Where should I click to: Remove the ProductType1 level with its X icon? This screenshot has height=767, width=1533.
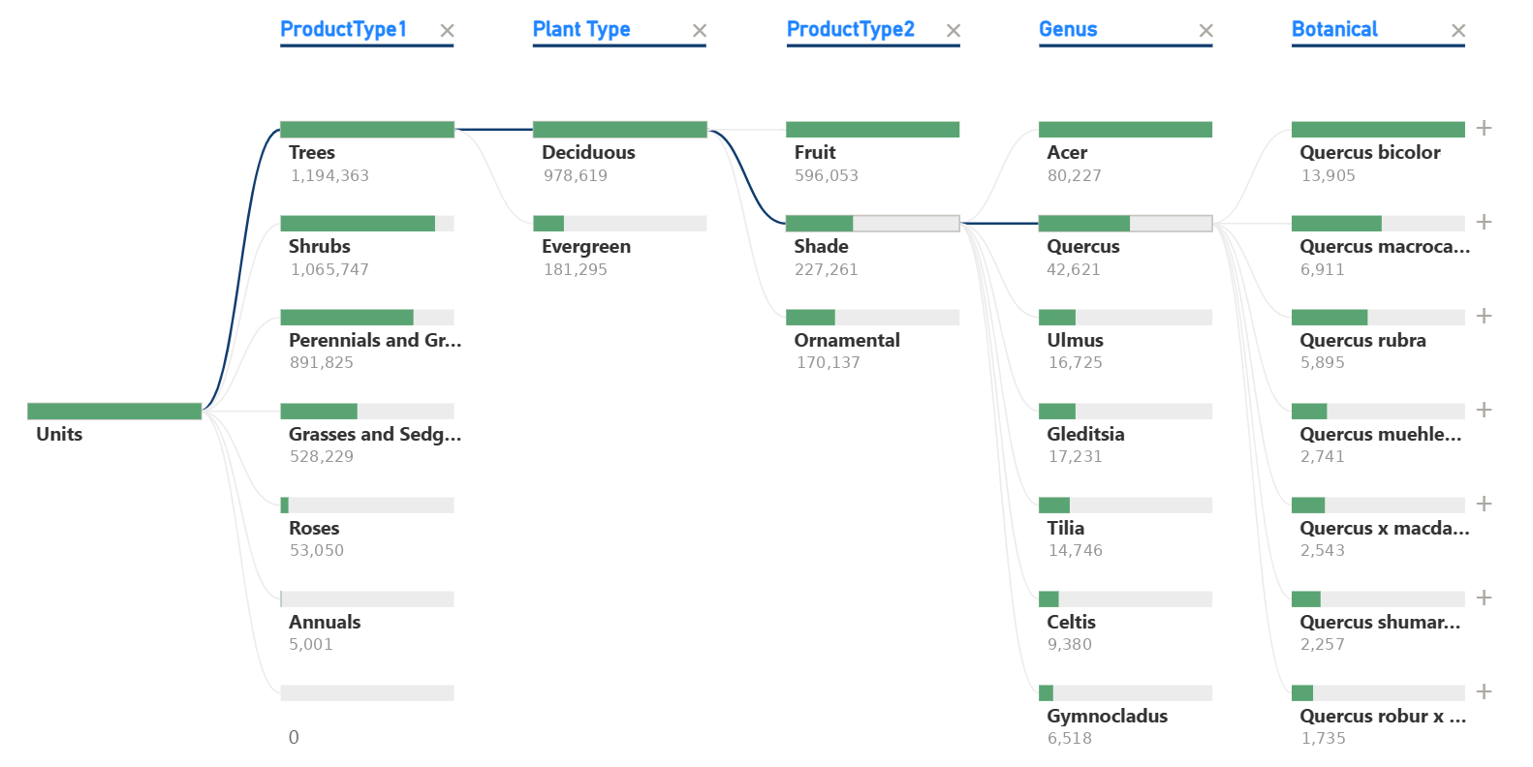(447, 31)
